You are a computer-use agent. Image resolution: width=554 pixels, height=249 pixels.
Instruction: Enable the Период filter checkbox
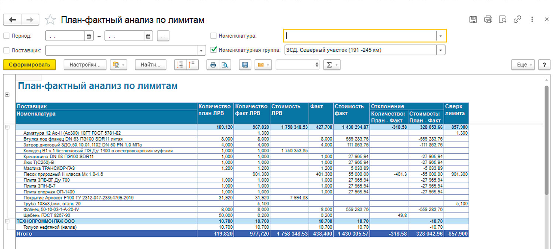(6, 36)
